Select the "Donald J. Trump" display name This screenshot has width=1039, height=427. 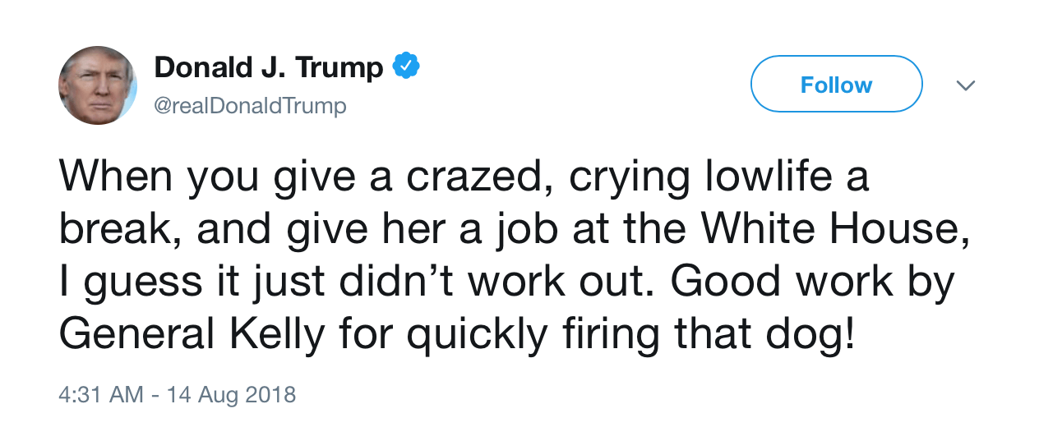268,67
